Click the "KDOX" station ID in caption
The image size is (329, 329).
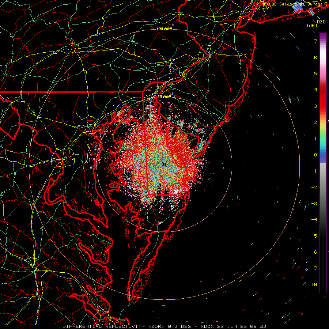207,326
